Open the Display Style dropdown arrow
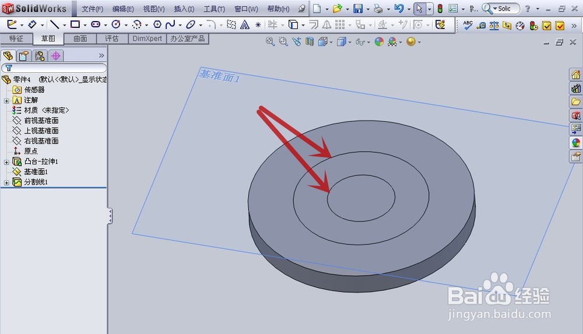Viewport: 583px width, 334px height. (x=350, y=42)
